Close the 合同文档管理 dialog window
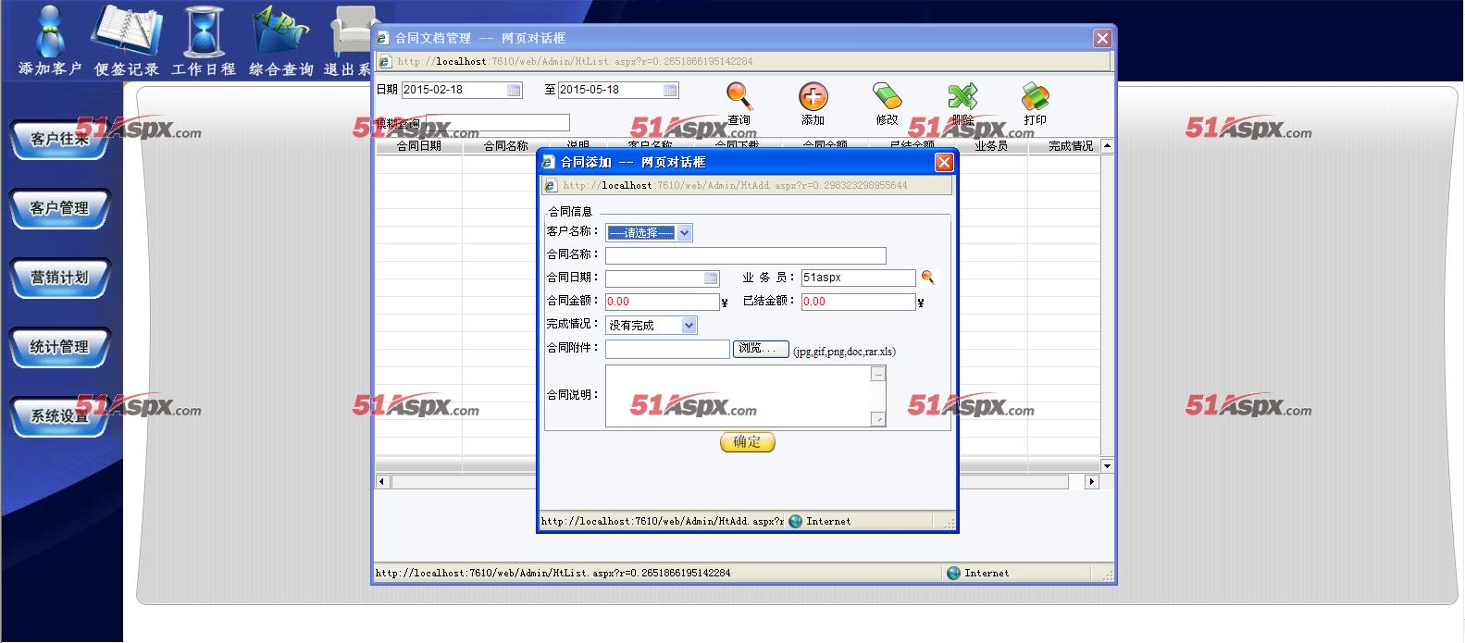 (1102, 38)
